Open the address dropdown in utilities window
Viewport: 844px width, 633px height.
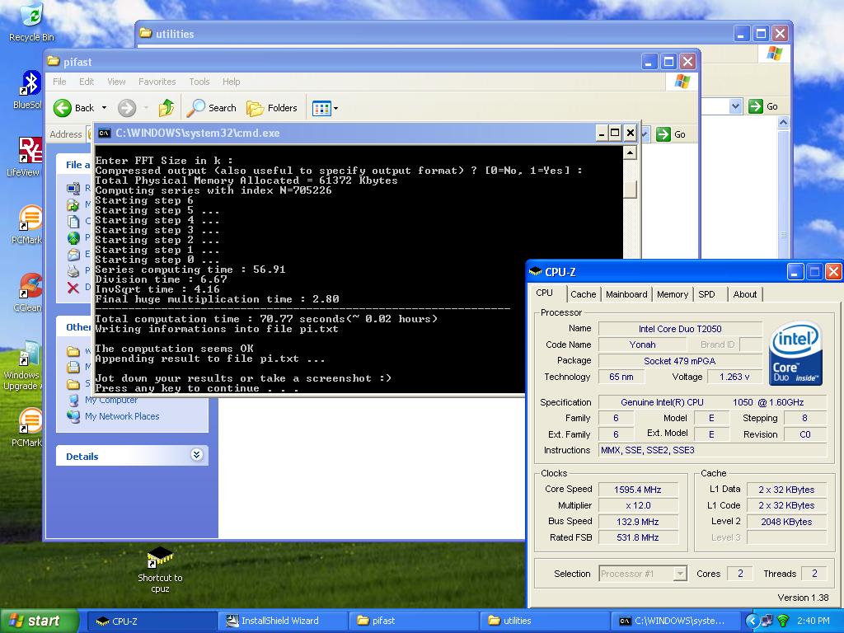click(736, 106)
